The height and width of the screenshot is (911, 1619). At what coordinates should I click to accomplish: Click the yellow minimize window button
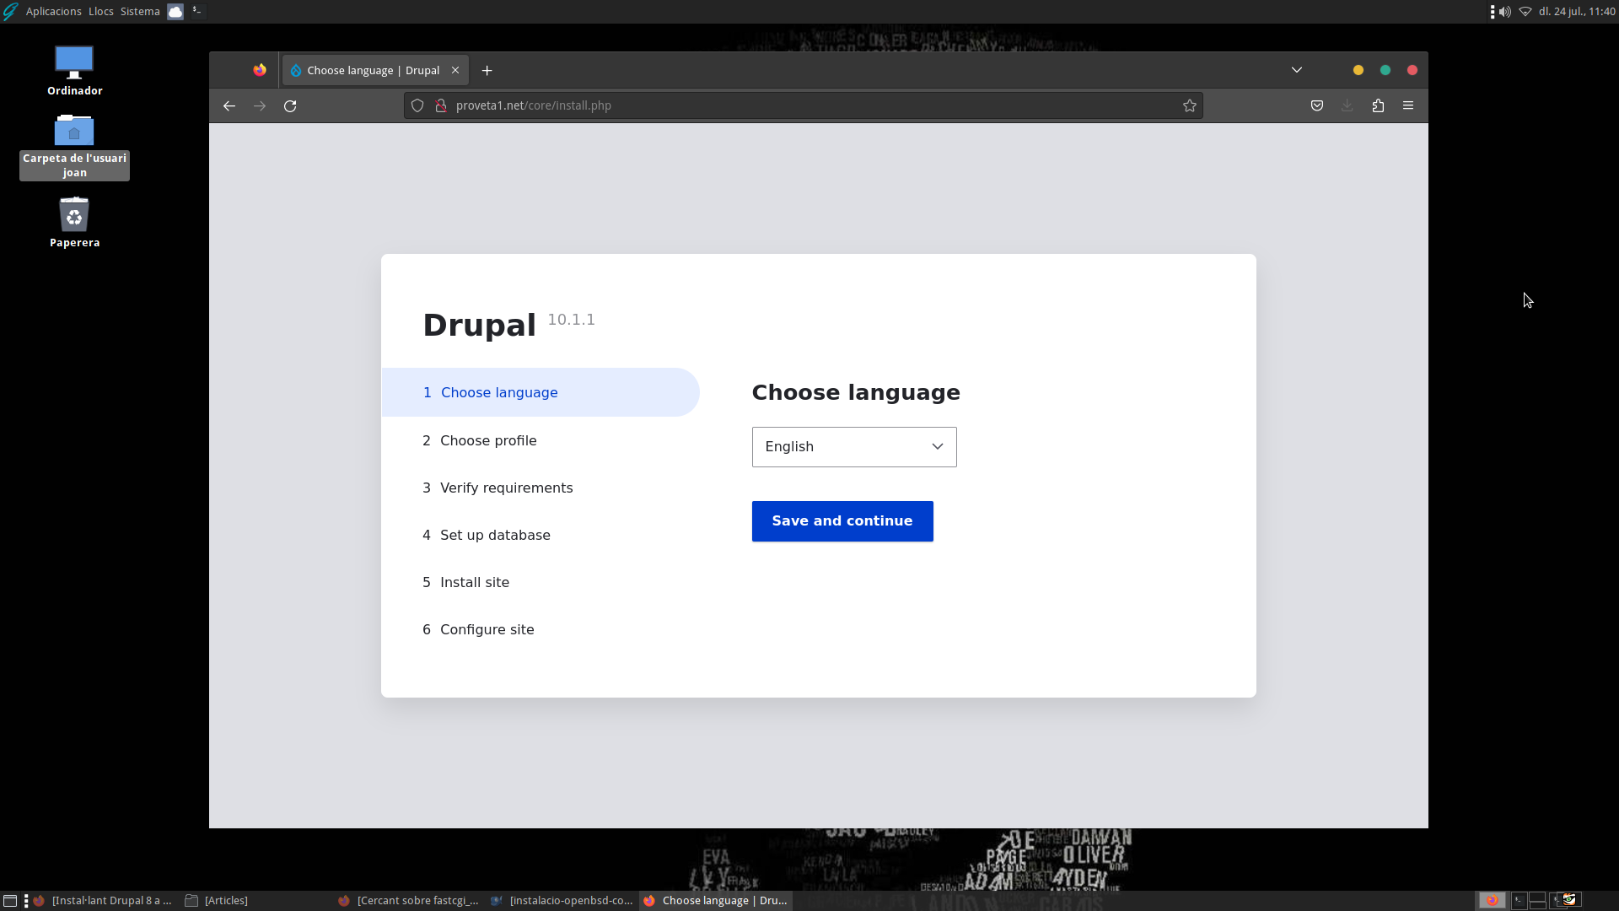1358,70
